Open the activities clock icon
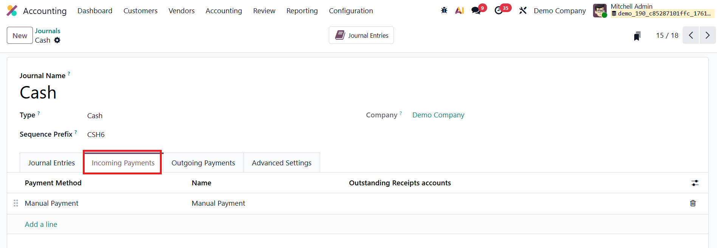 pos(499,11)
